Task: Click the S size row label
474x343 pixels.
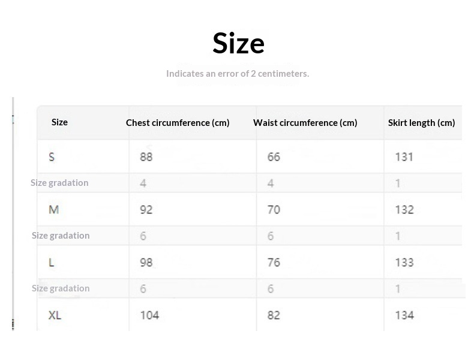Action: tap(52, 157)
